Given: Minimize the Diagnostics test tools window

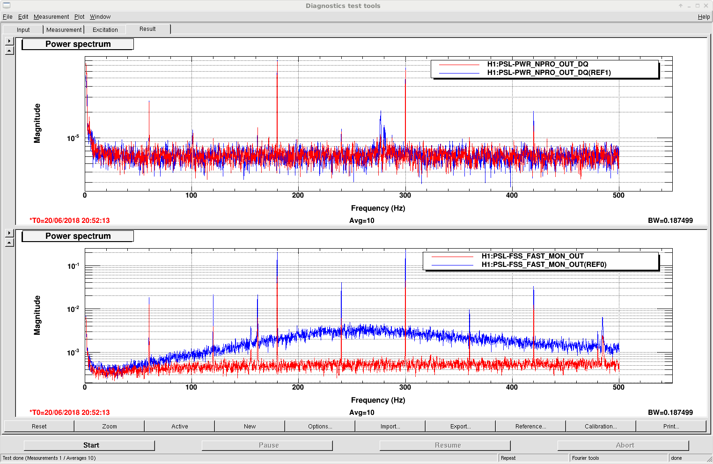Looking at the screenshot, I should pyautogui.click(x=689, y=6).
